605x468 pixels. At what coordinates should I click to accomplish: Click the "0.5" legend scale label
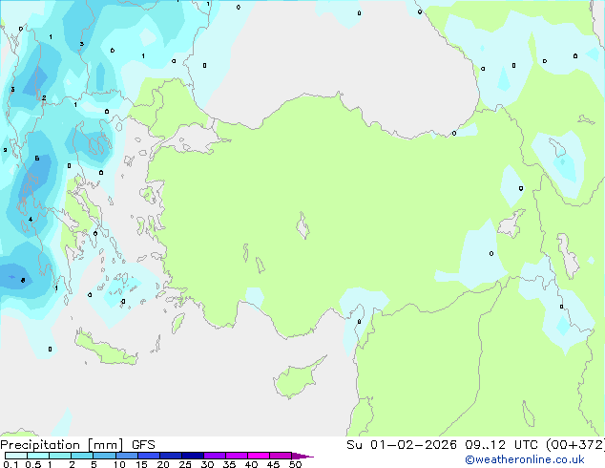(x=32, y=464)
